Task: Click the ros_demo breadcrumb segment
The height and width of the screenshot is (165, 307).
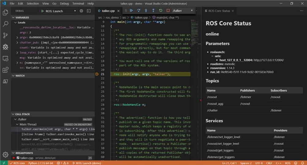Action: click(x=112, y=17)
